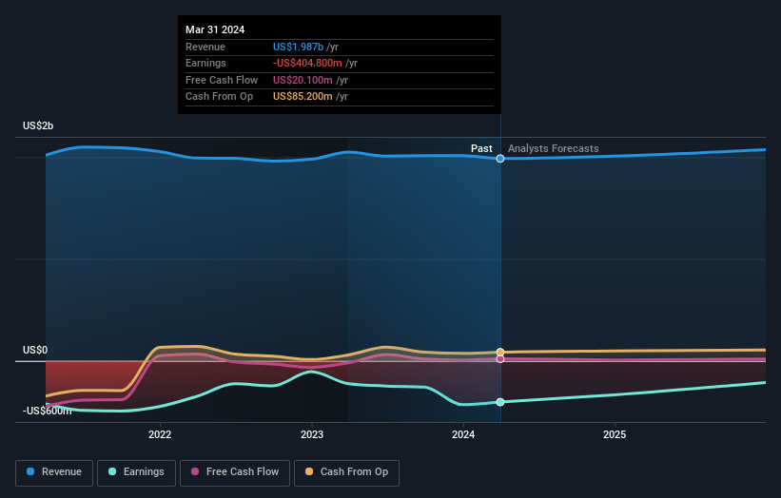Screen dimensions: 781x498
Task: Click the 2022 x-axis label
Action: coord(160,434)
